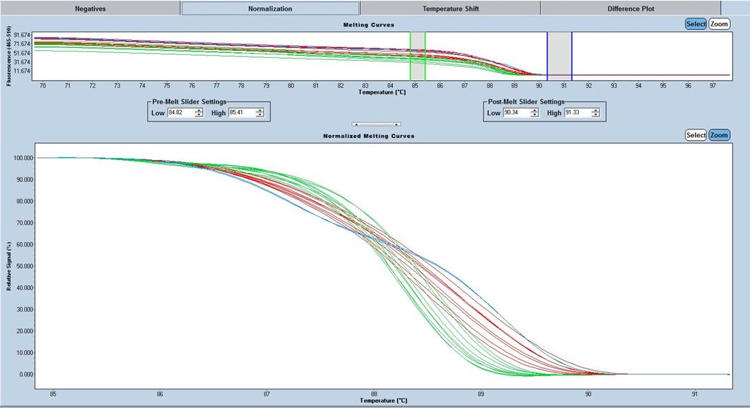Viewport: 750px width, 408px height.
Task: Click the green pre-melt slider region
Action: (417, 56)
